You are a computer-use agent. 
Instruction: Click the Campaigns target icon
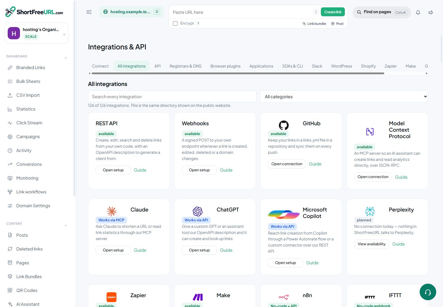[10, 137]
